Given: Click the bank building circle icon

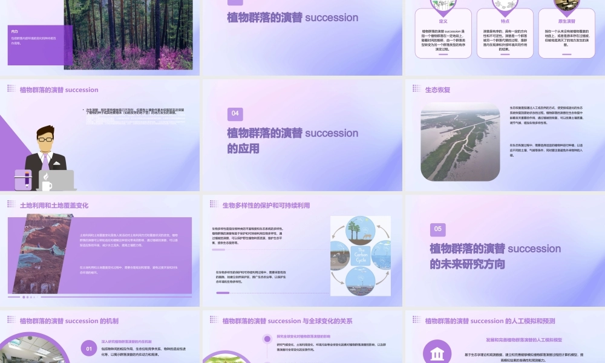Looking at the screenshot, I should (x=437, y=352).
